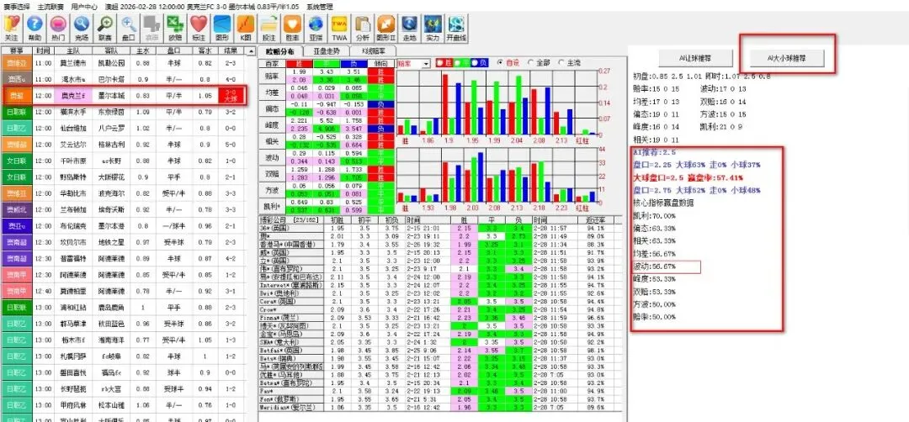Click the greyed-out toolbar icon after 盘口
The height and width of the screenshot is (422, 909).
click(151, 28)
